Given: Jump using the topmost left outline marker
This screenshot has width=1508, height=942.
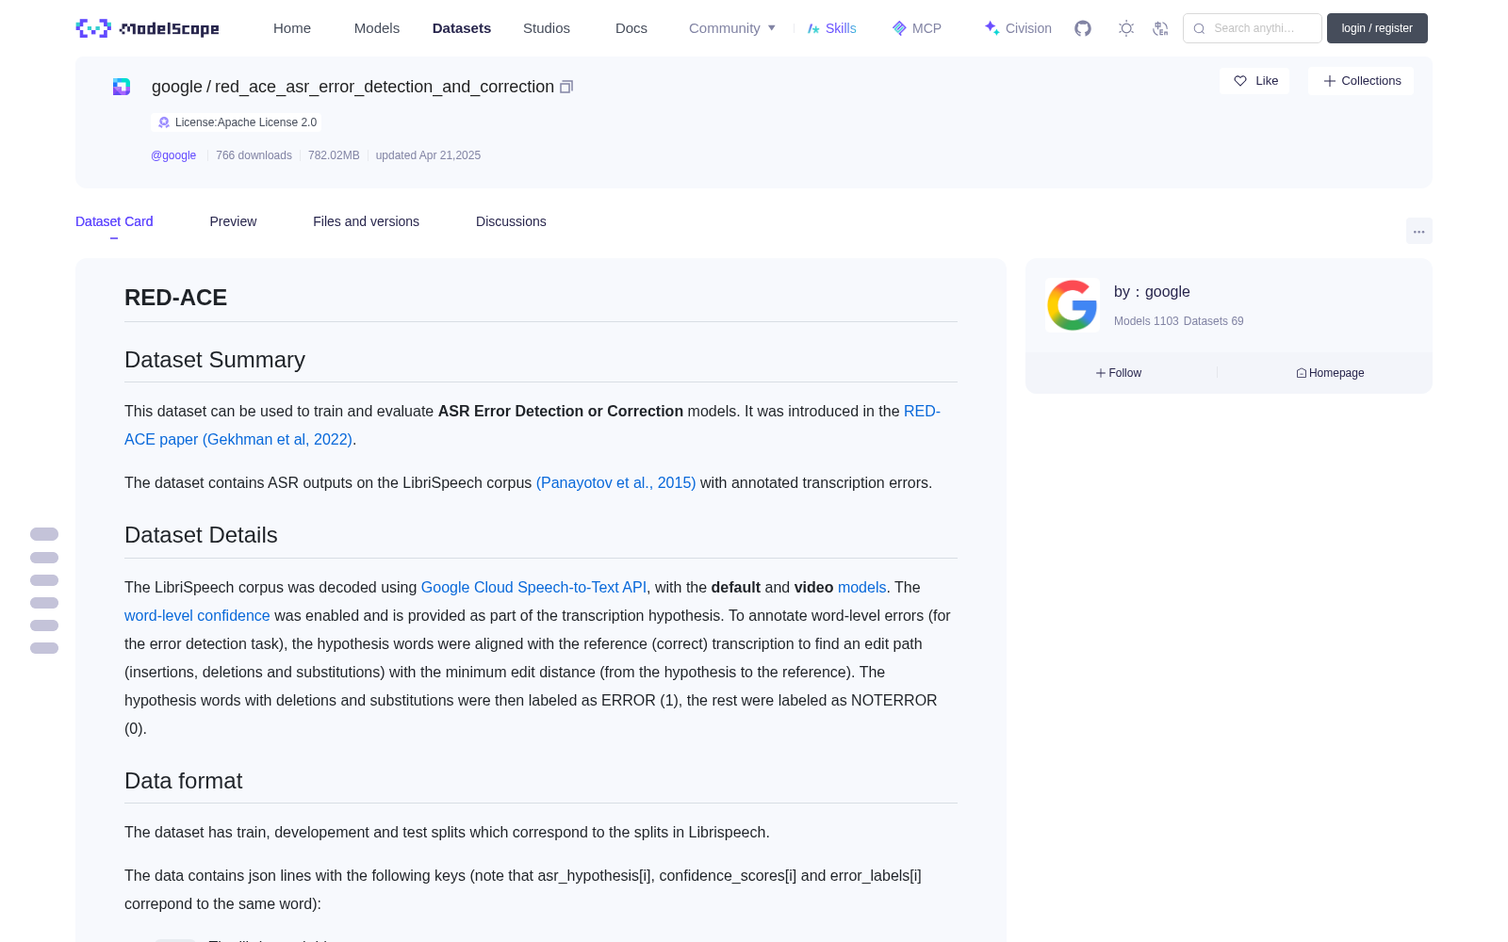Looking at the screenshot, I should 44,534.
